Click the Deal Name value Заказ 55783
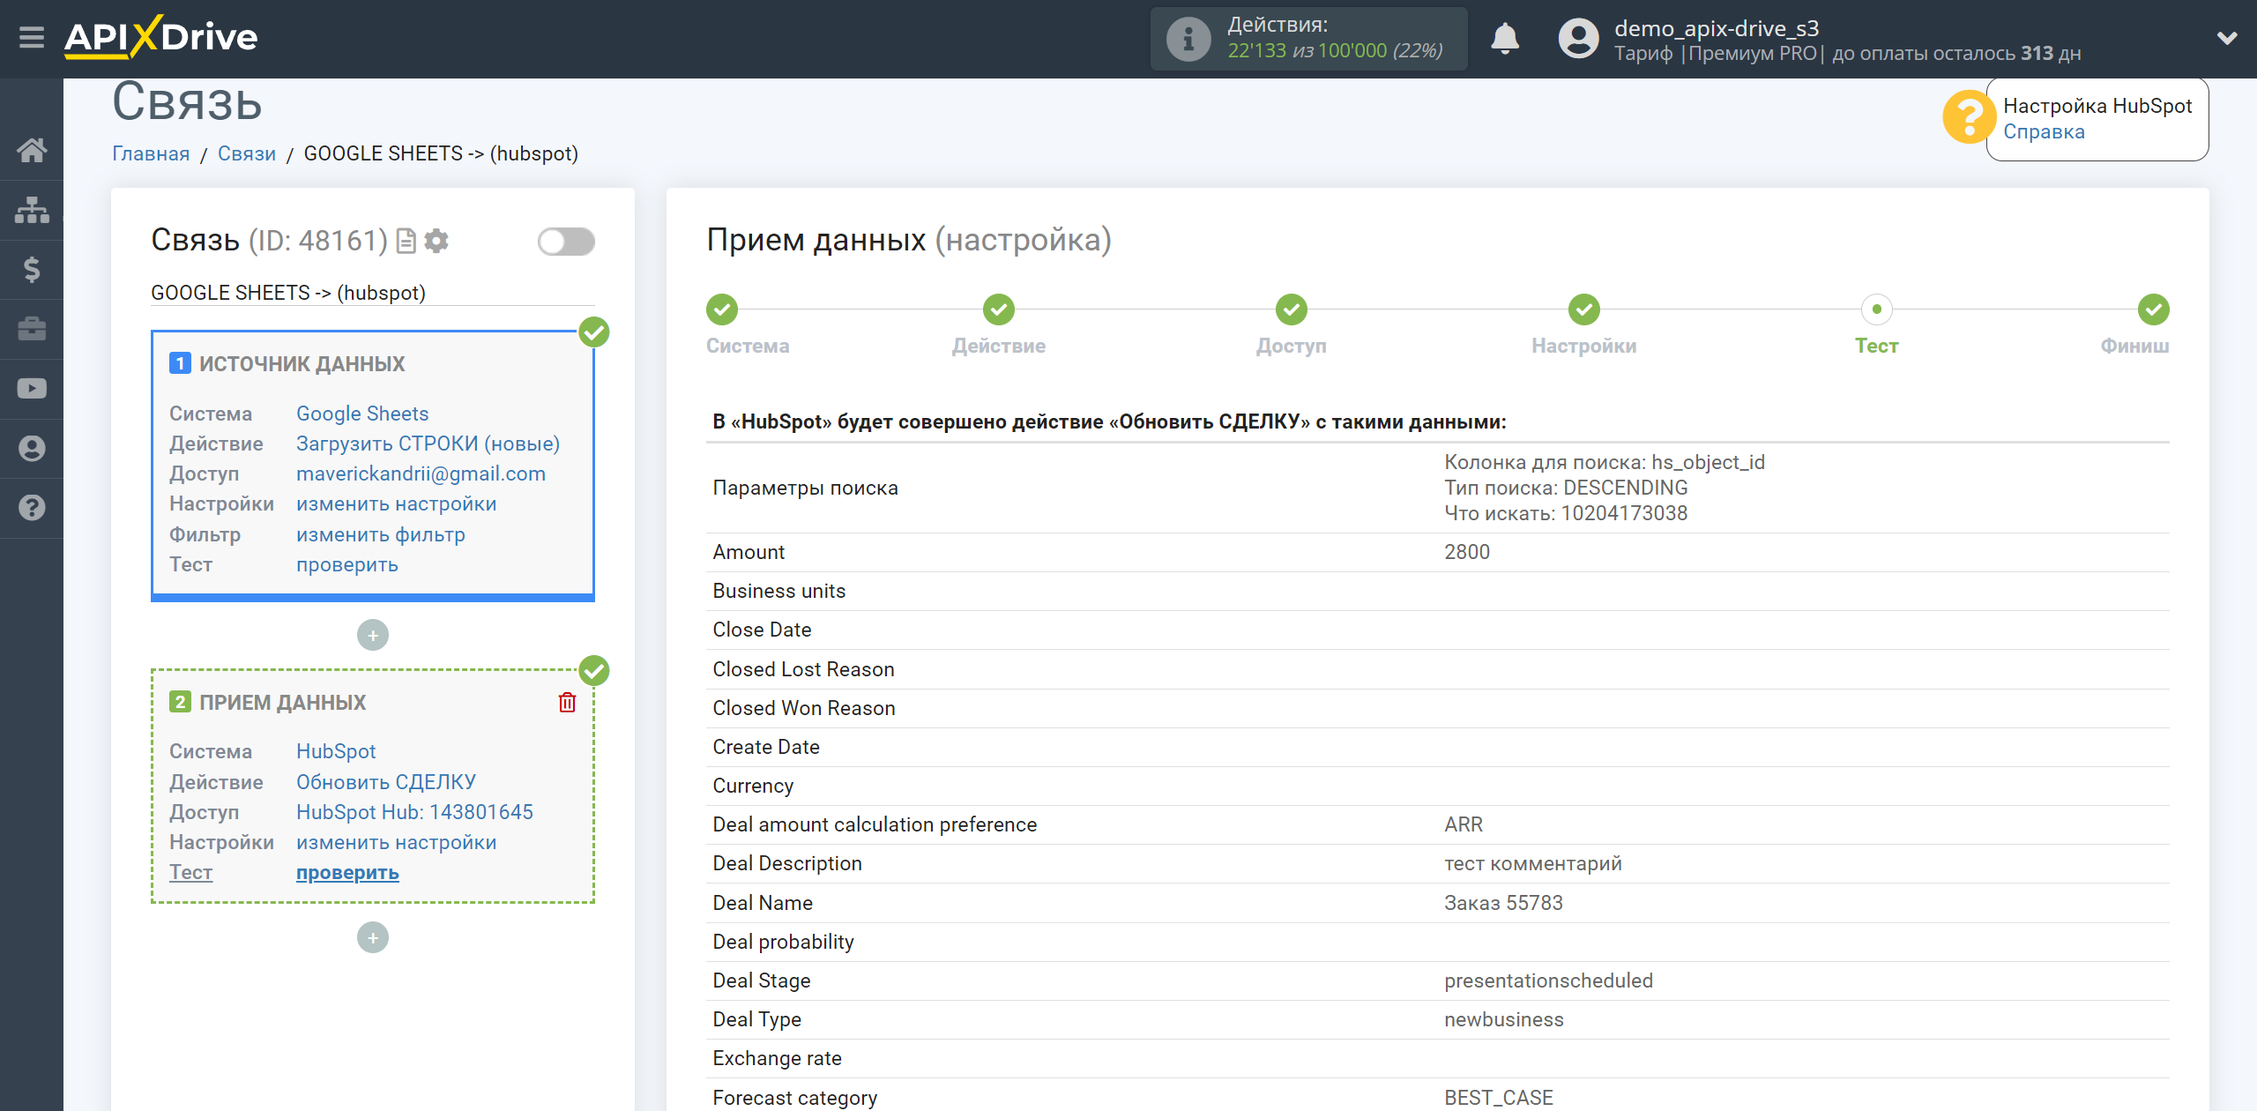The height and width of the screenshot is (1111, 2257). (1503, 903)
